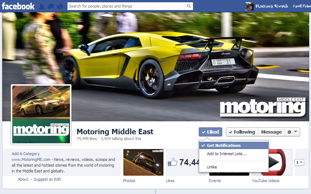Expand the numbered dropdown showing 1
Screen dimensions: 311x194
point(299,162)
